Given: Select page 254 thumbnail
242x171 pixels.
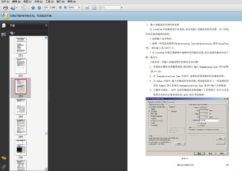Looking at the screenshot, I should [x=21, y=107].
